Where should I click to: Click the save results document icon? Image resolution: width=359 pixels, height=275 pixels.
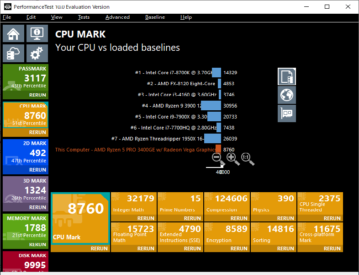click(x=287, y=76)
